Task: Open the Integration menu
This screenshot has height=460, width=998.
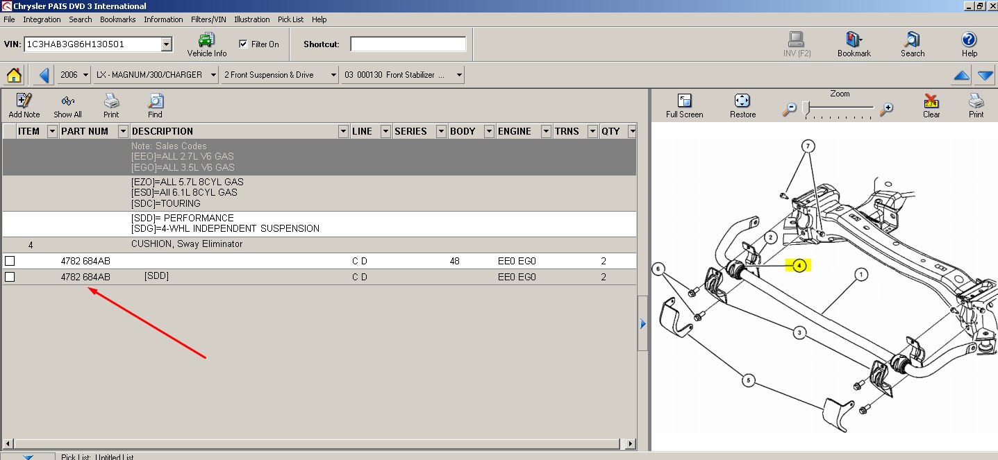Action: point(42,19)
